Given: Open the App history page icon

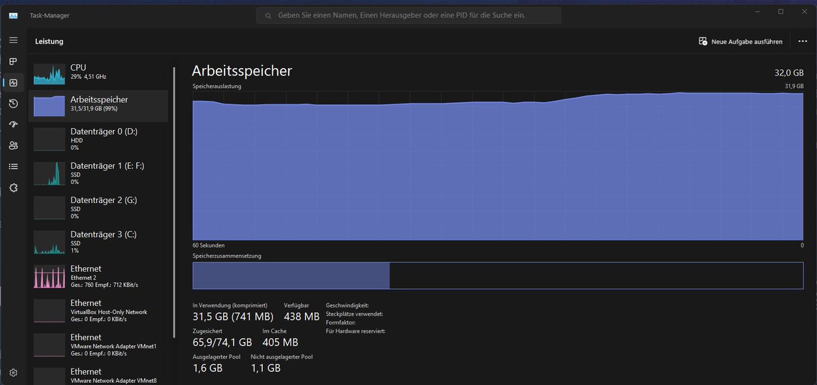Looking at the screenshot, I should pyautogui.click(x=13, y=104).
